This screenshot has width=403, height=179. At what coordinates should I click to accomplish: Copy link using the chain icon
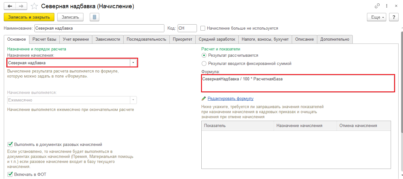pyautogui.click(x=377, y=6)
